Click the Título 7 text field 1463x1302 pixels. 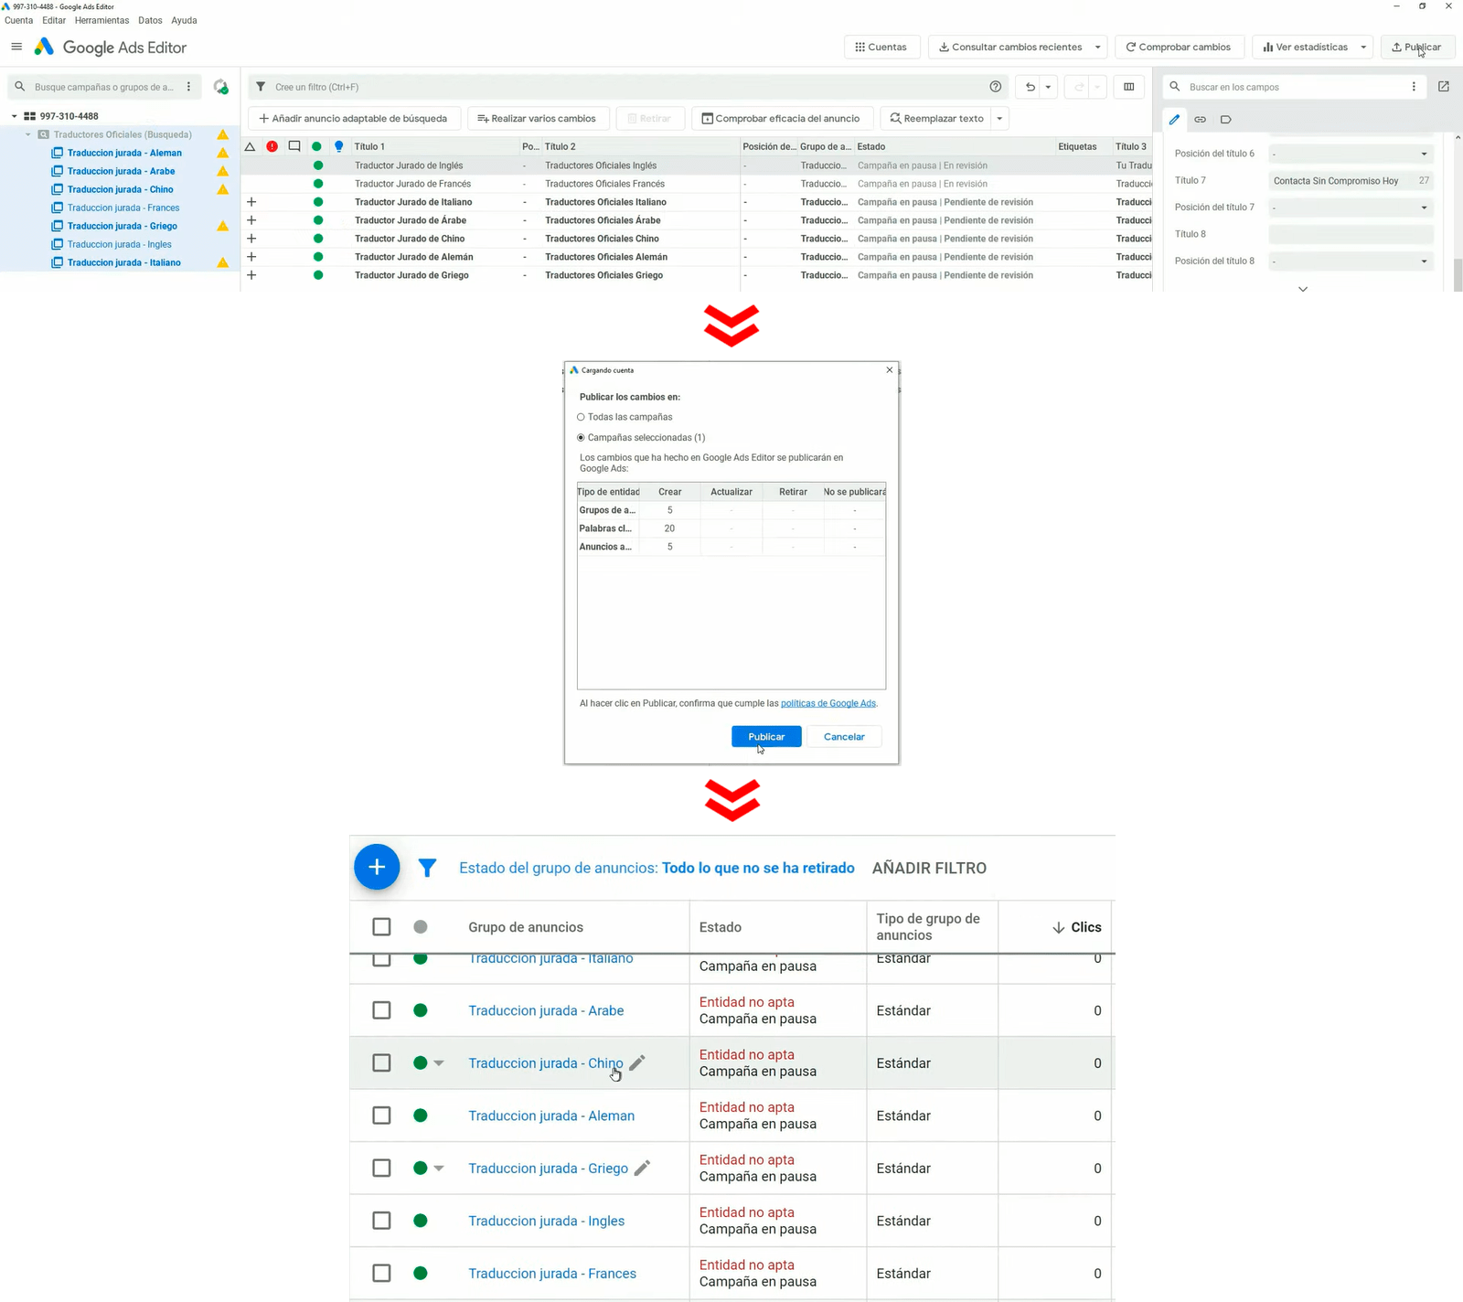[x=1351, y=181]
